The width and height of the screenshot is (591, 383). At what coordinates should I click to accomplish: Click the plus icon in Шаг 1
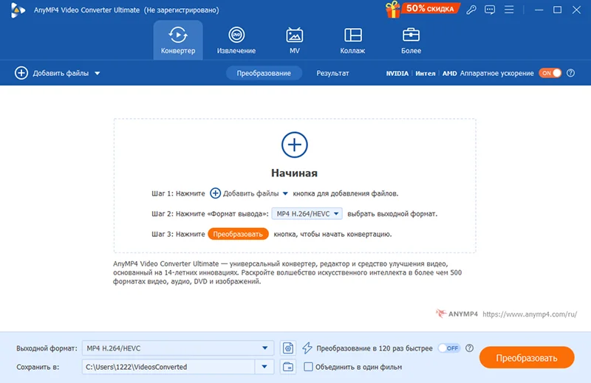click(x=215, y=193)
